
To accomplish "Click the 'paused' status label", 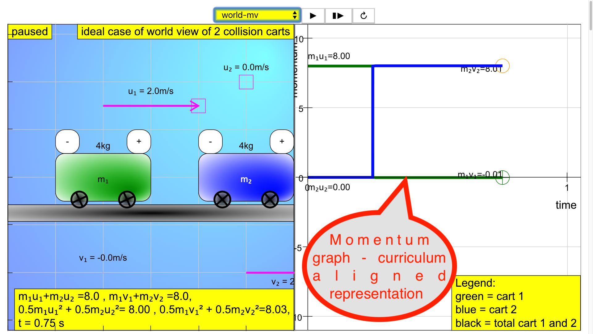I will pos(30,32).
